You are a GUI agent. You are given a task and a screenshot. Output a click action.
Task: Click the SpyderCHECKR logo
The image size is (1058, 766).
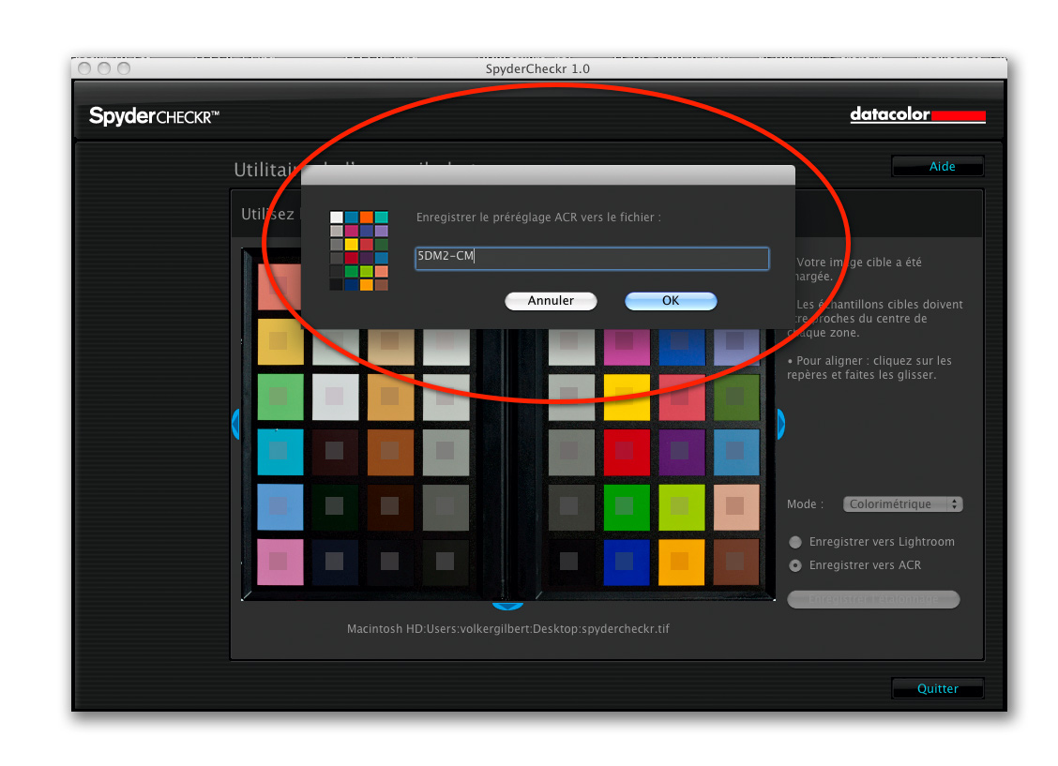(154, 116)
